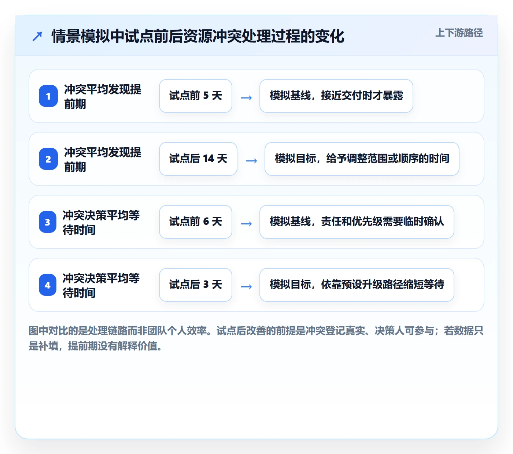
Task: Click the diagonal arrow icon before the title
Action: coord(37,36)
